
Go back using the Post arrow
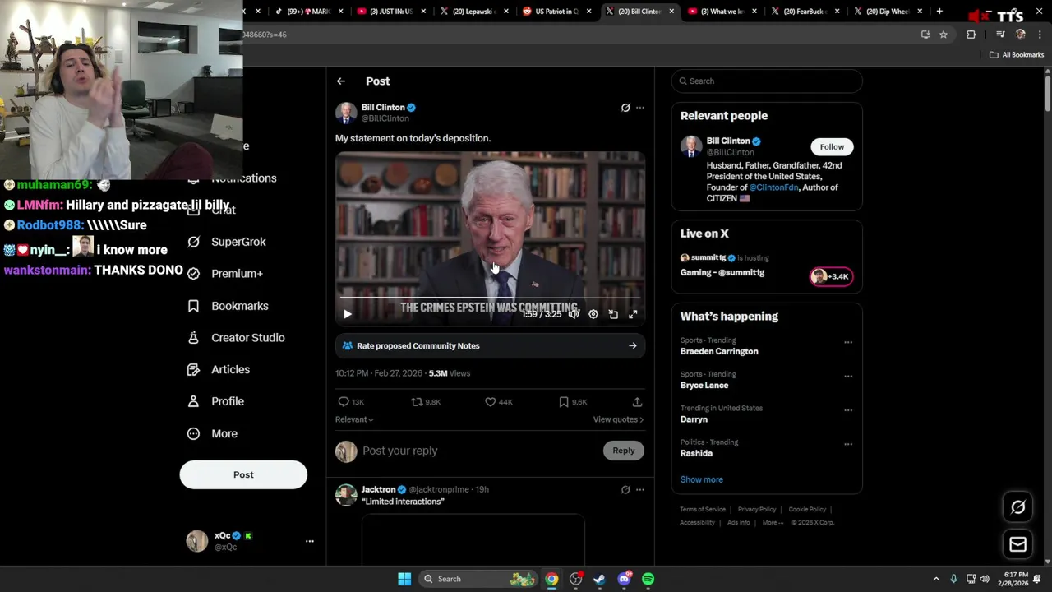(341, 81)
